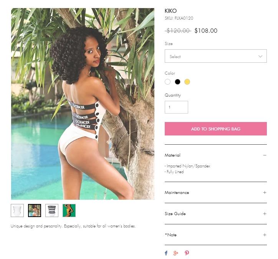Choose the black color option
The width and height of the screenshot is (278, 259).
coord(177,82)
